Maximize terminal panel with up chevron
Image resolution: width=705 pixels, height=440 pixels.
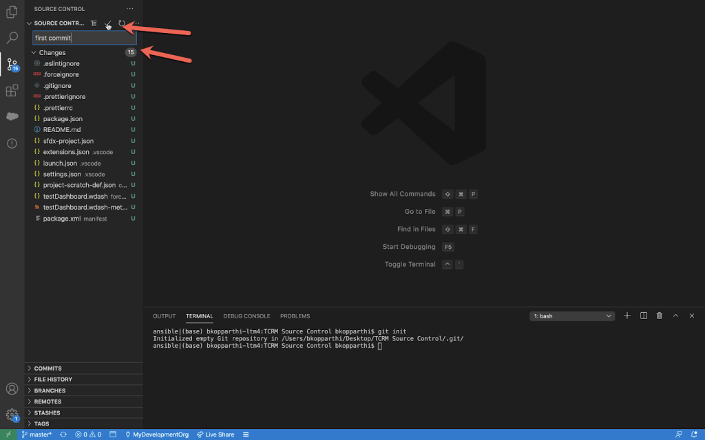[x=675, y=316]
